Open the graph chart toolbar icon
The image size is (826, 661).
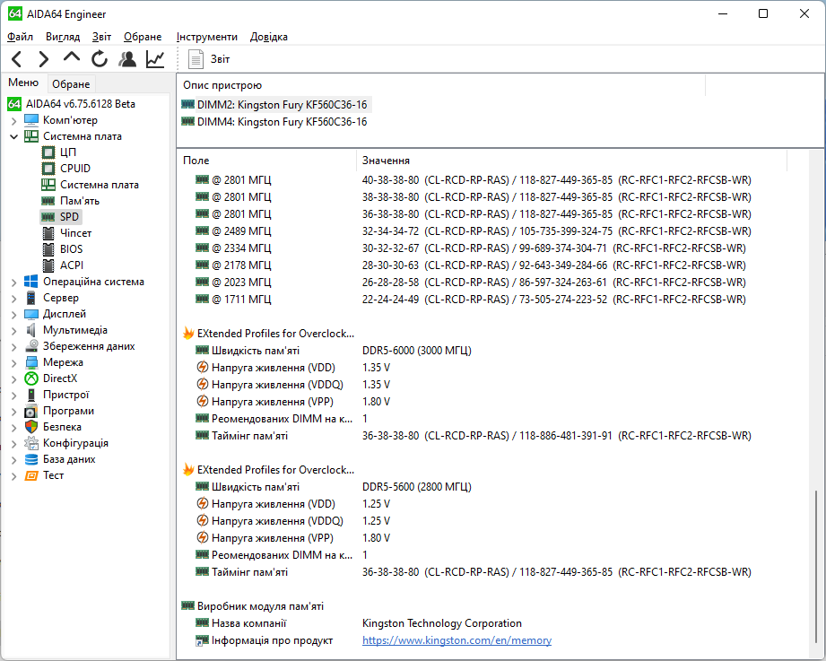pyautogui.click(x=155, y=59)
